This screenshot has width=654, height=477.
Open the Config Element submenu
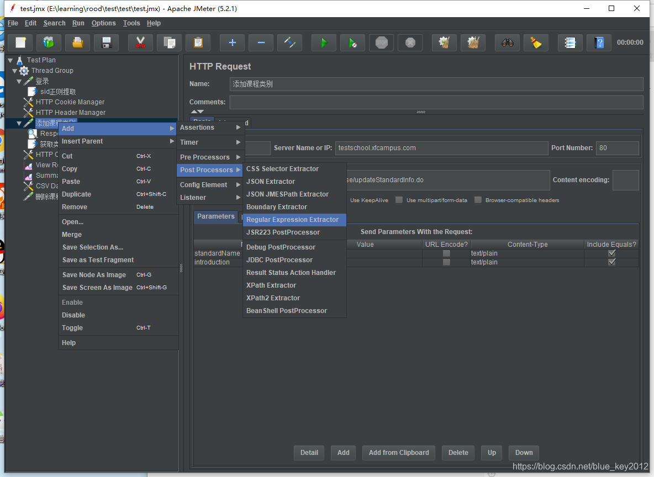pos(210,185)
